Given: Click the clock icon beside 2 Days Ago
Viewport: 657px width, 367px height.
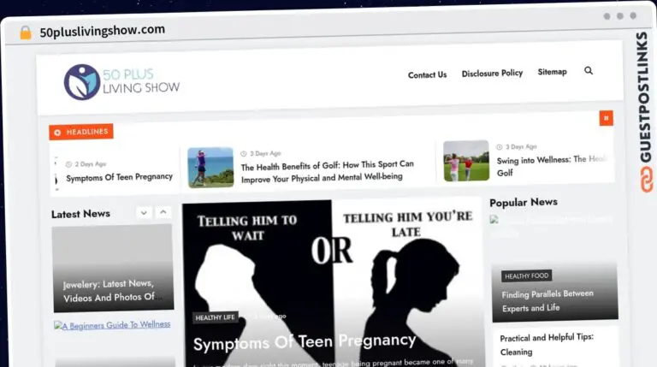Looking at the screenshot, I should (x=68, y=164).
